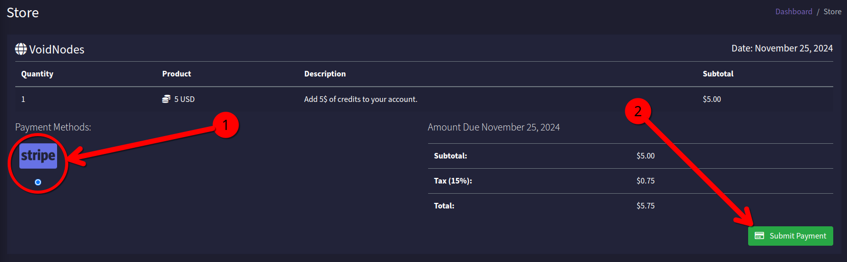Click the red numbered circle 2 annotation
Viewport: 847px width, 262px height.
638,111
